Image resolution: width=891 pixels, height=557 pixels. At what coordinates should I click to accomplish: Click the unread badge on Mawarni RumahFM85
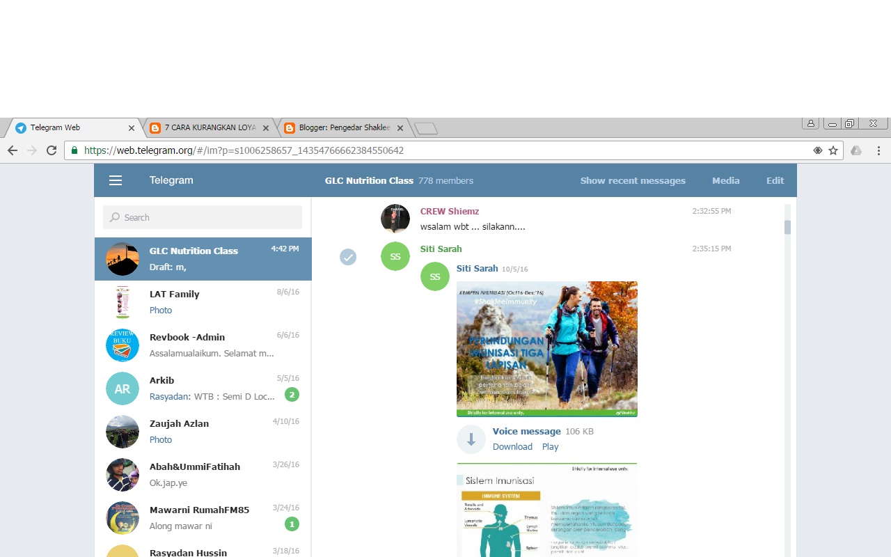point(292,524)
